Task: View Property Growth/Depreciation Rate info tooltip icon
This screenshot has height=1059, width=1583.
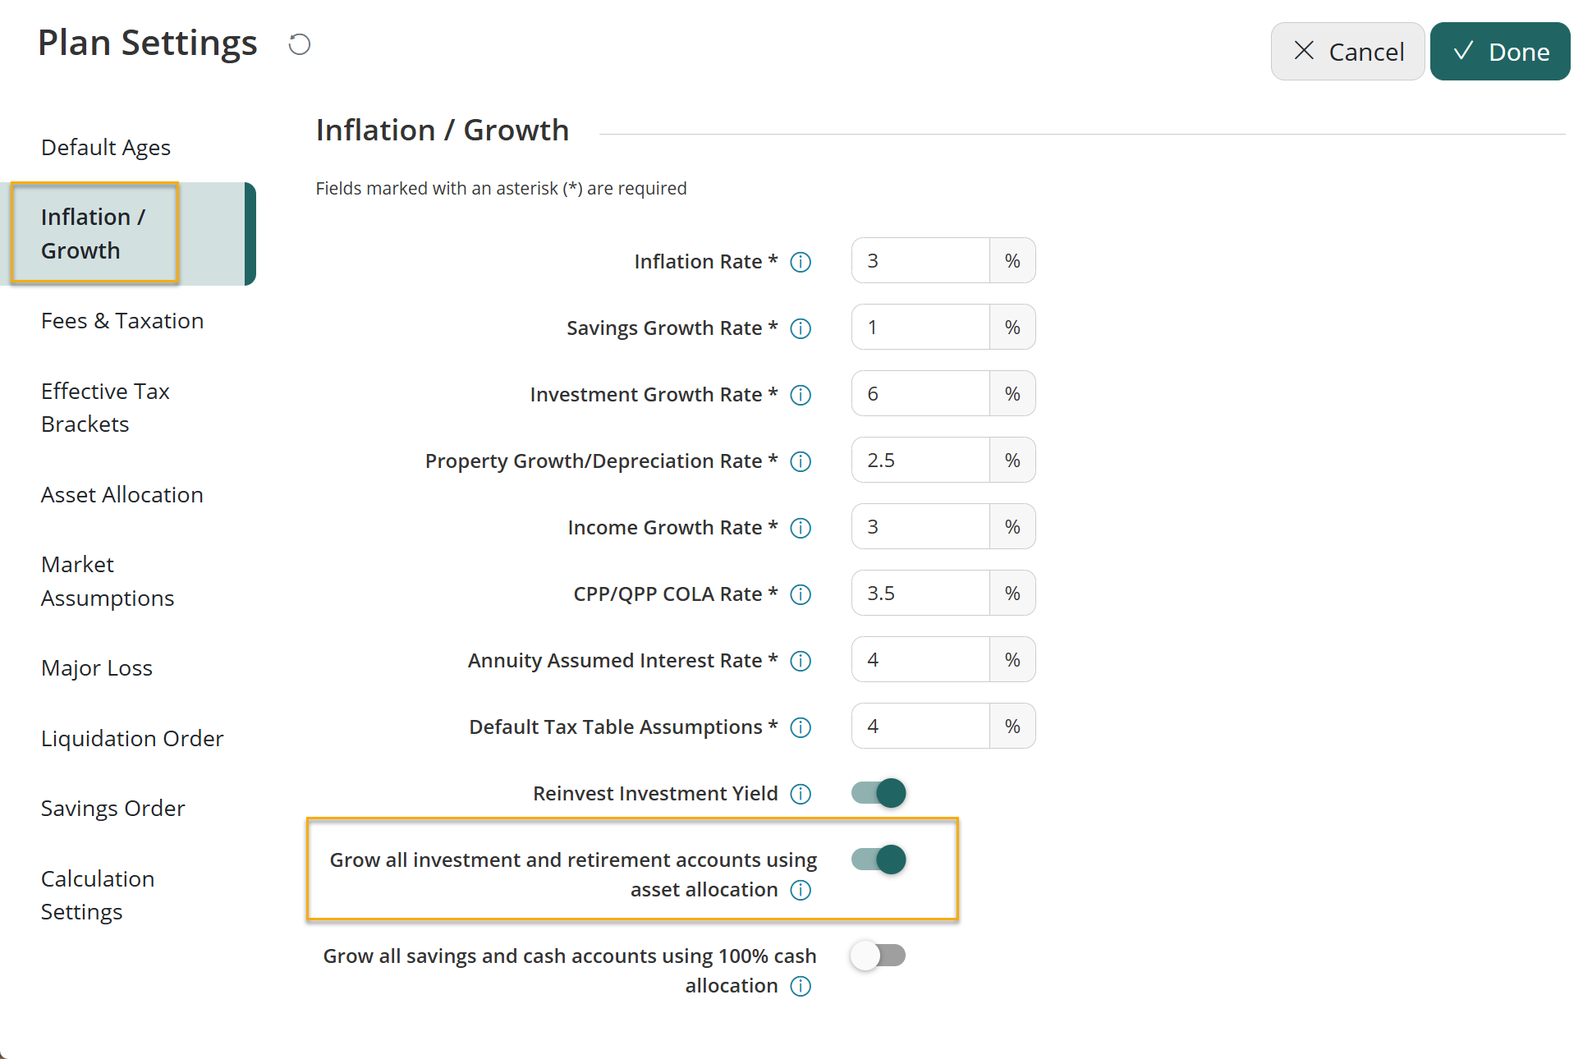Action: (x=801, y=461)
